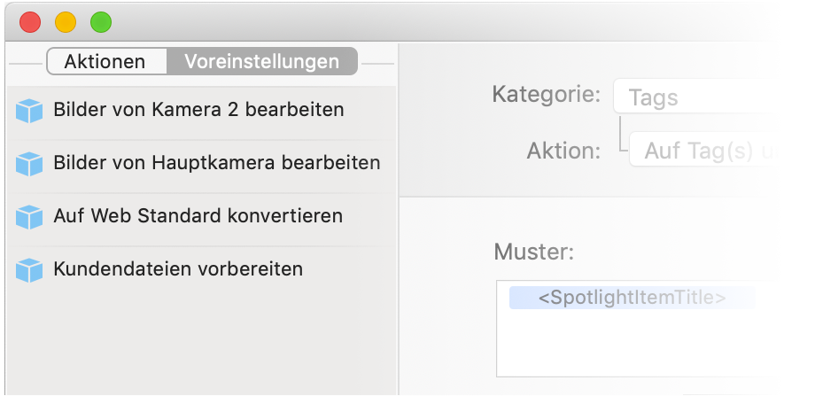Screen dimensions: 815x396
Task: Open the Aktion dropdown 'Auf Tag(s)'
Action: [x=720, y=151]
